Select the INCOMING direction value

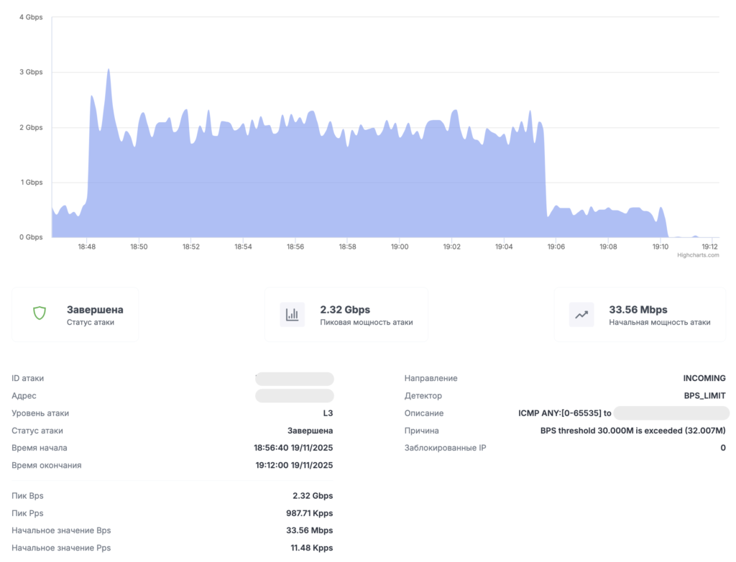[704, 378]
